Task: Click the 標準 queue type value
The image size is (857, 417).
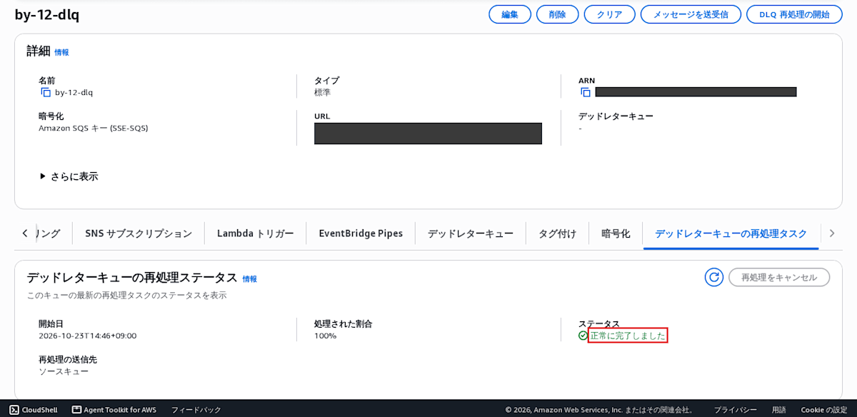Action: pyautogui.click(x=323, y=92)
